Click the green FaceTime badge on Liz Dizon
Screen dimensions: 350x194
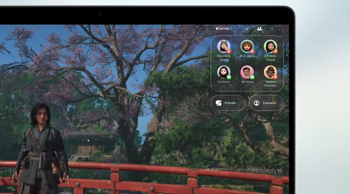[229, 77]
